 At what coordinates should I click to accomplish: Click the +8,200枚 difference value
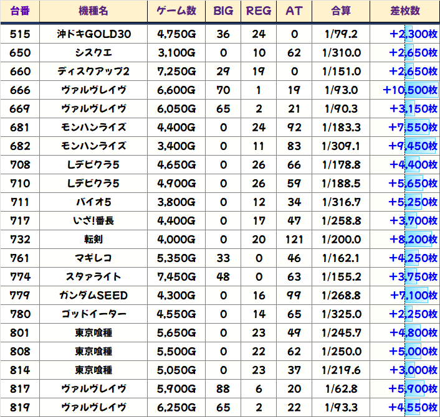click(x=413, y=240)
